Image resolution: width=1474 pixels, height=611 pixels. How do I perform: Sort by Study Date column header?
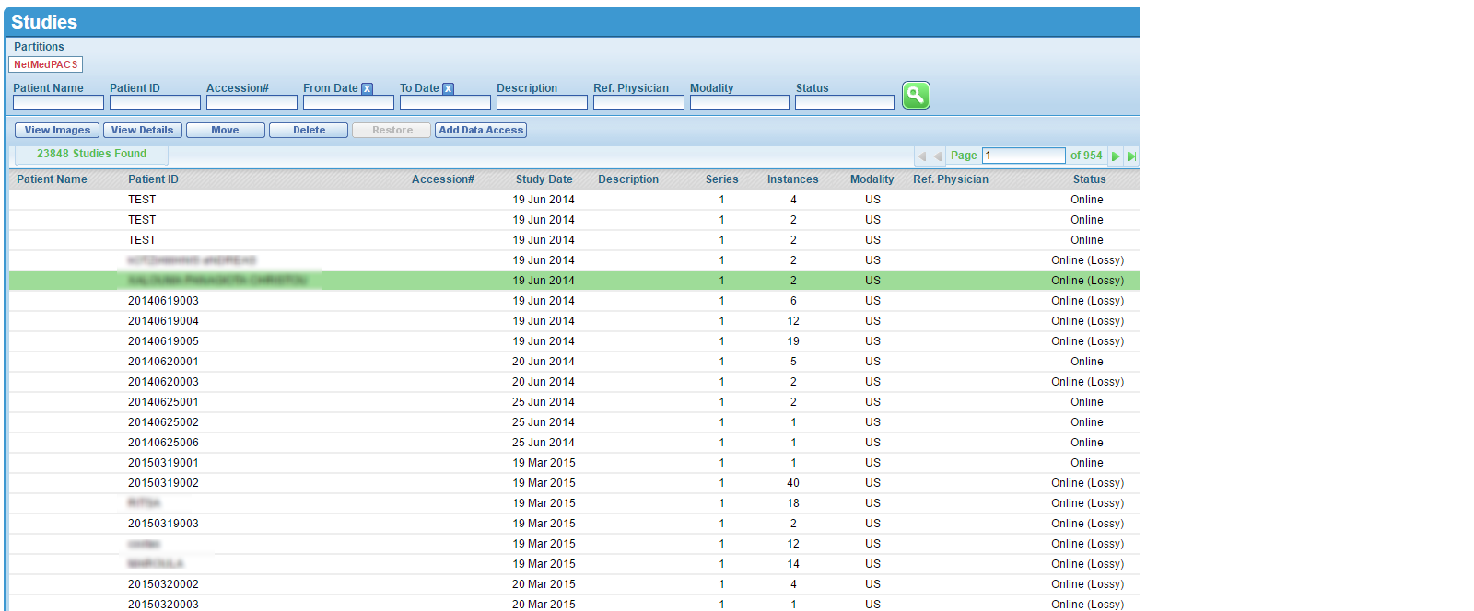(544, 179)
